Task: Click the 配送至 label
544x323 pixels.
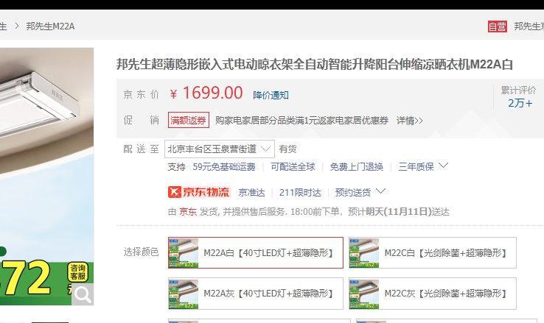Action: point(141,149)
